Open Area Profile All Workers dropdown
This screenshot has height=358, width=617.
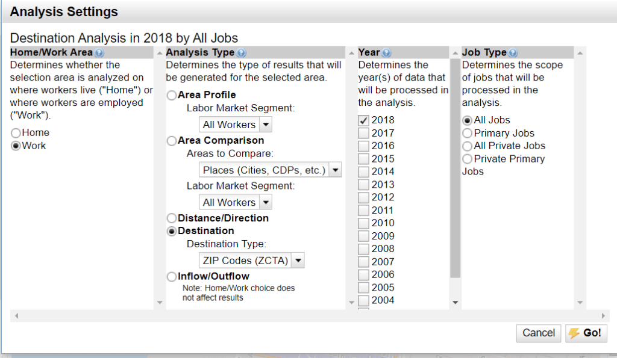236,125
